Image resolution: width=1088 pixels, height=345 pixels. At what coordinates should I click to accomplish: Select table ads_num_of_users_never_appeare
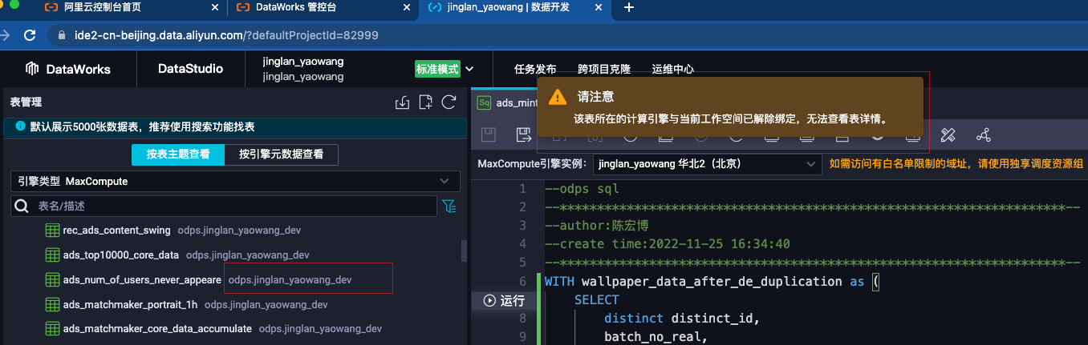pos(142,280)
